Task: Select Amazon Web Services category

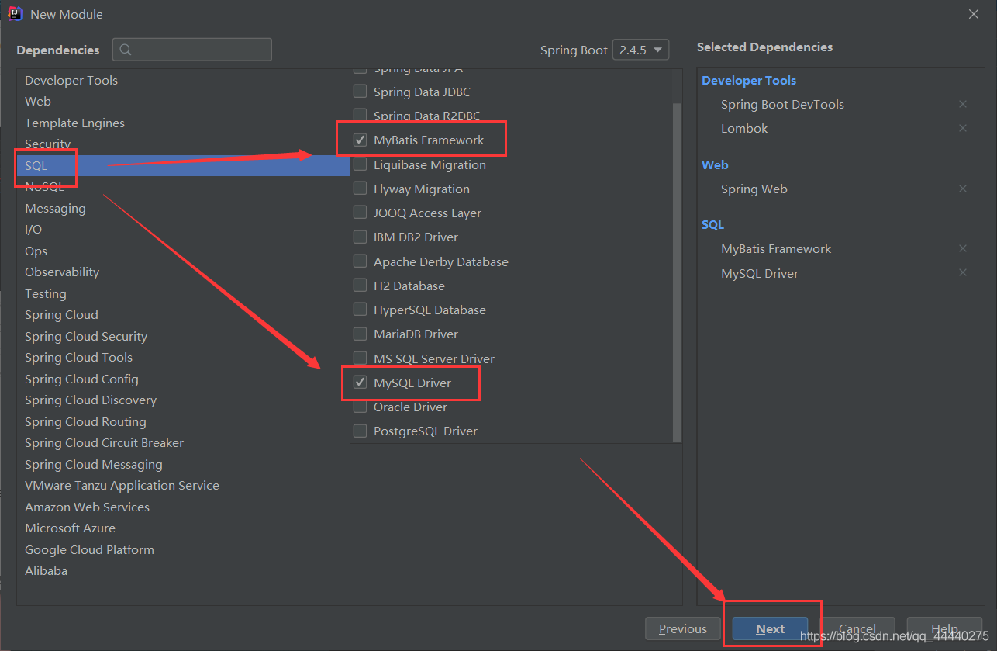Action: point(183,507)
